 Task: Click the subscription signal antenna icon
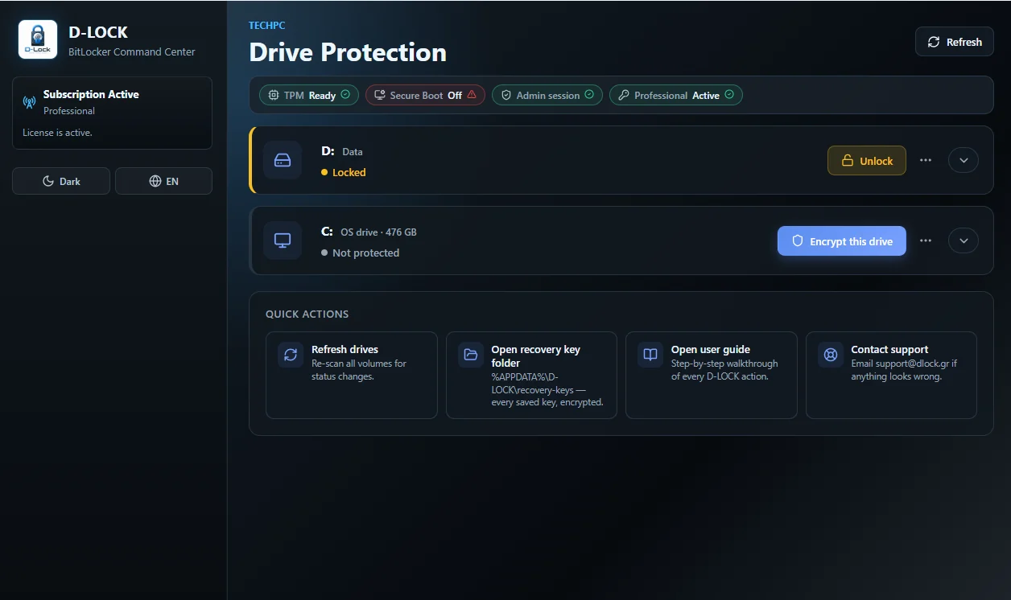pyautogui.click(x=29, y=102)
